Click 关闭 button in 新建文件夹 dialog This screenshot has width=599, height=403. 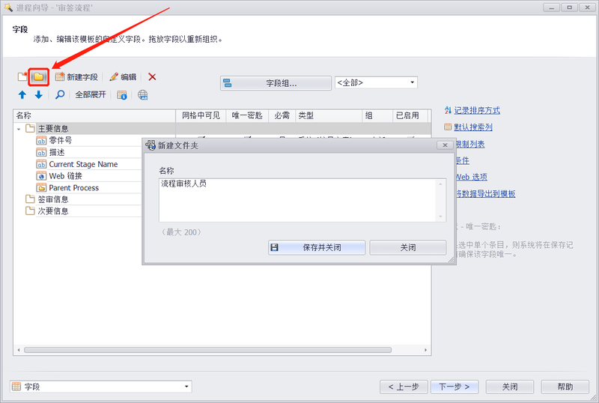click(408, 247)
